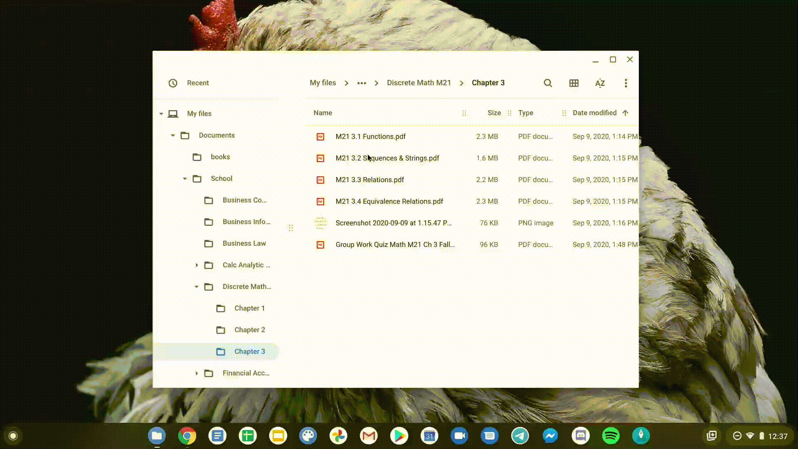Click PDF icon of M21 3.1 Functions
798x449 pixels.
(320, 137)
